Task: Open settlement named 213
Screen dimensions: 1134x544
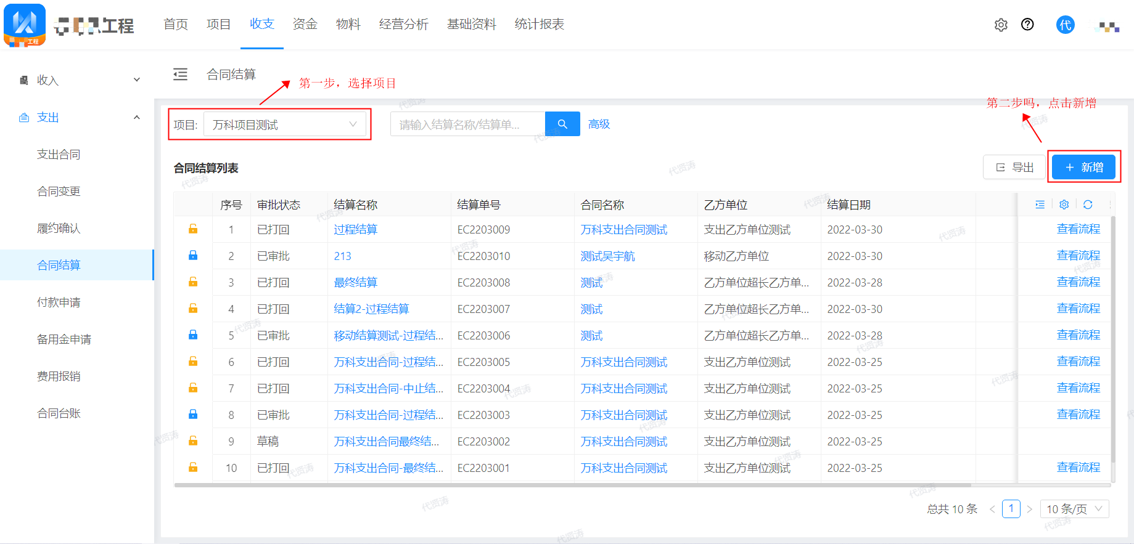Action: point(342,256)
